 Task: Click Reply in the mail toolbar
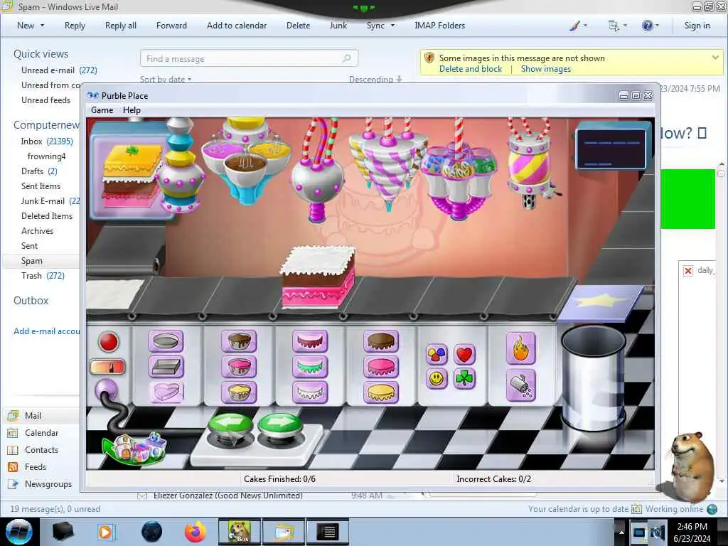tap(75, 26)
